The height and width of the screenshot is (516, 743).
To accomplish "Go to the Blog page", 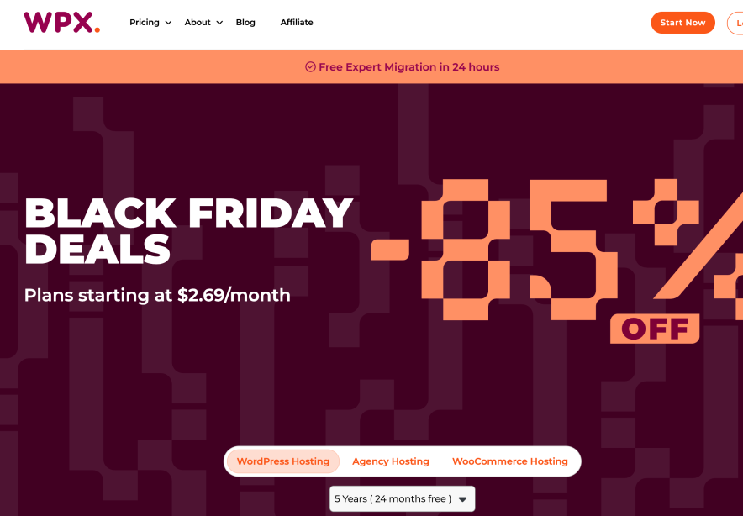I will click(245, 23).
